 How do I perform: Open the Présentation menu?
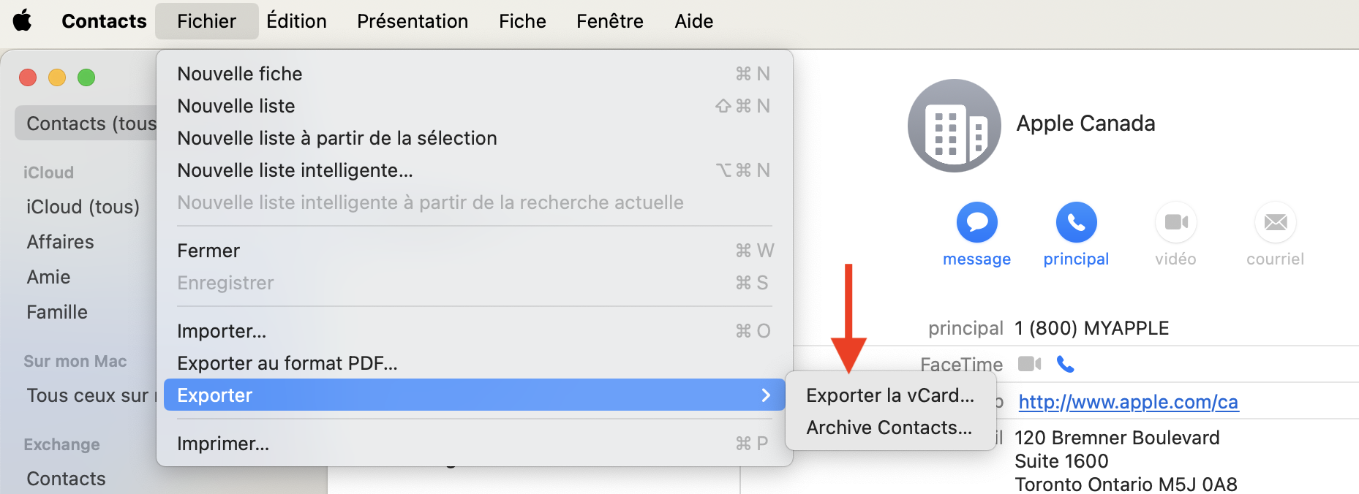pos(413,21)
